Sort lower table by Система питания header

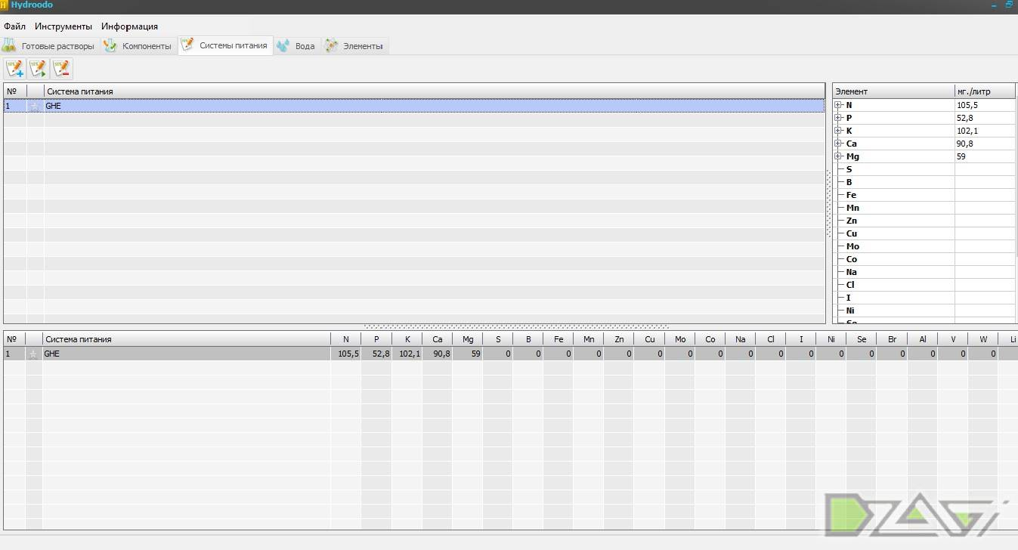coord(187,339)
